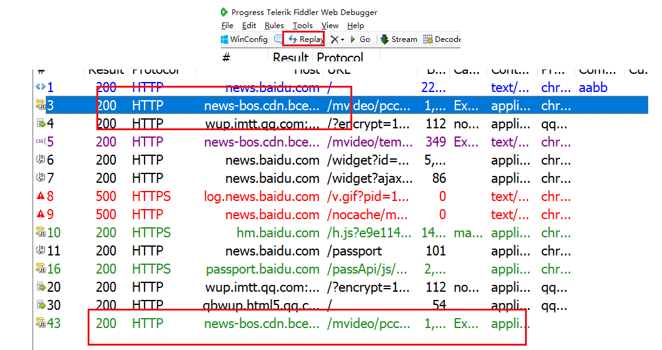Expand the Remove dropdown arrow
662x350 pixels.
pos(342,39)
